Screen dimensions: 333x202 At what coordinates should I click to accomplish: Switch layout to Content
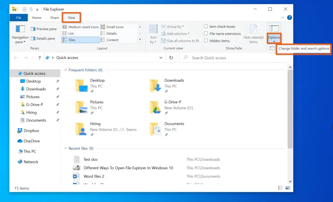point(109,40)
